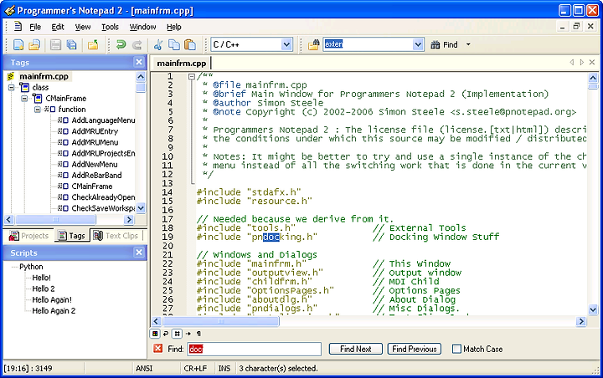Click the binoculars Find icon
This screenshot has width=603, height=378.
[x=435, y=44]
